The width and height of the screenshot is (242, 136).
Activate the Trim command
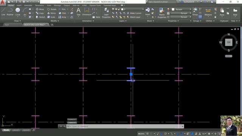(62, 9)
